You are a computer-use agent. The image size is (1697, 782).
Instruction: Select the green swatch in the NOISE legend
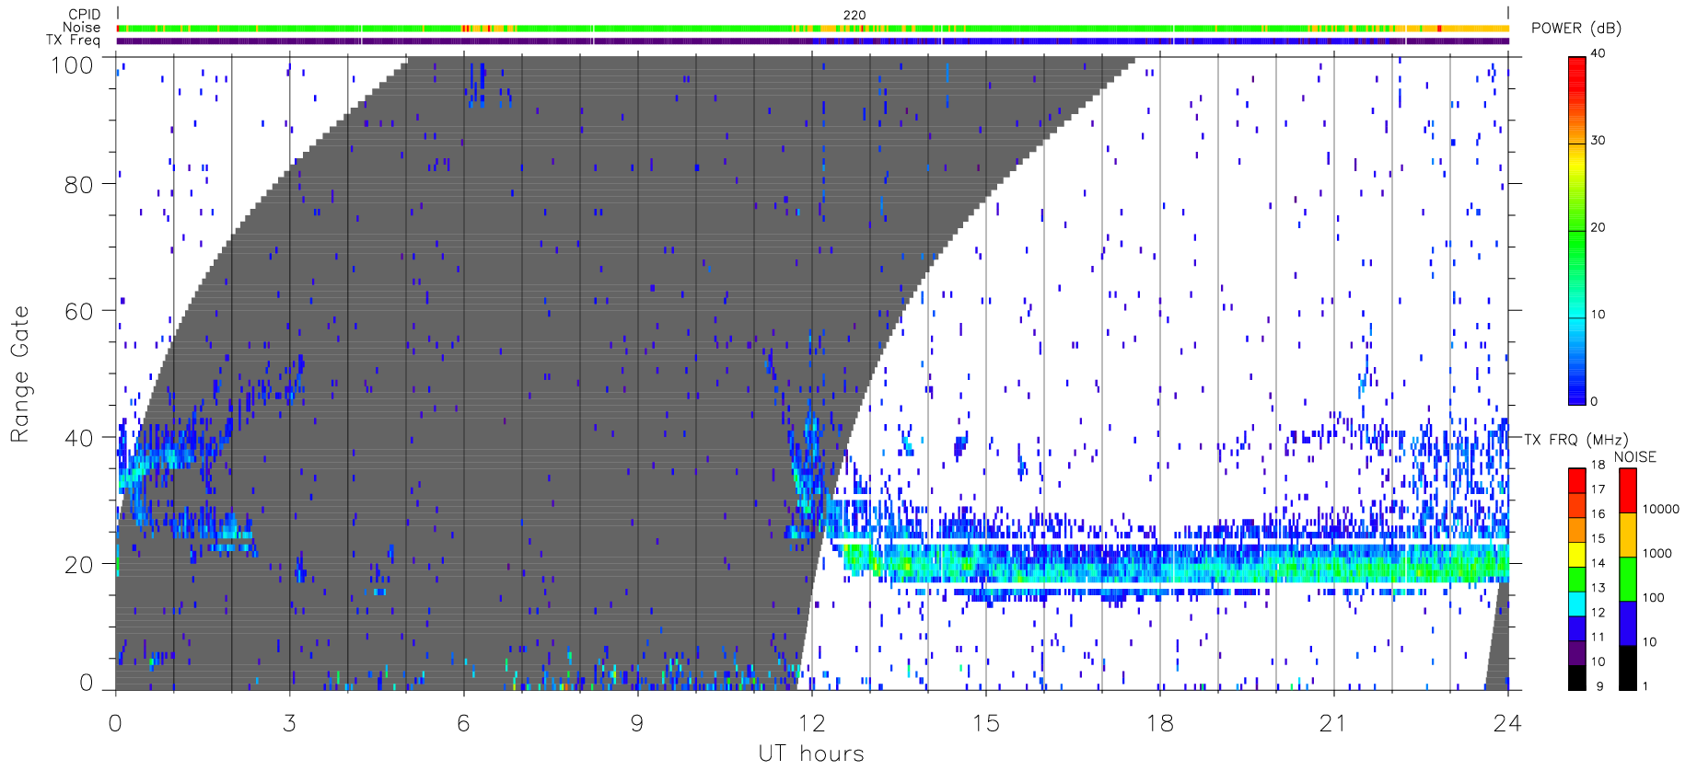point(1628,579)
